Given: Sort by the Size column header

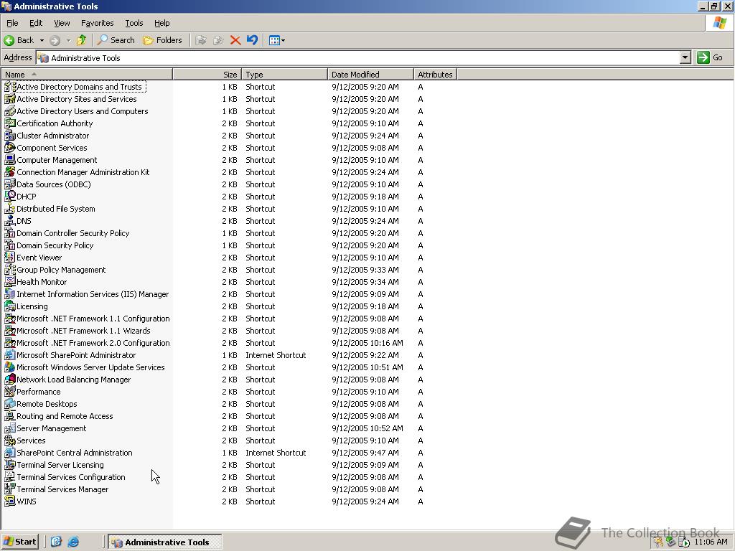Looking at the screenshot, I should pos(207,75).
